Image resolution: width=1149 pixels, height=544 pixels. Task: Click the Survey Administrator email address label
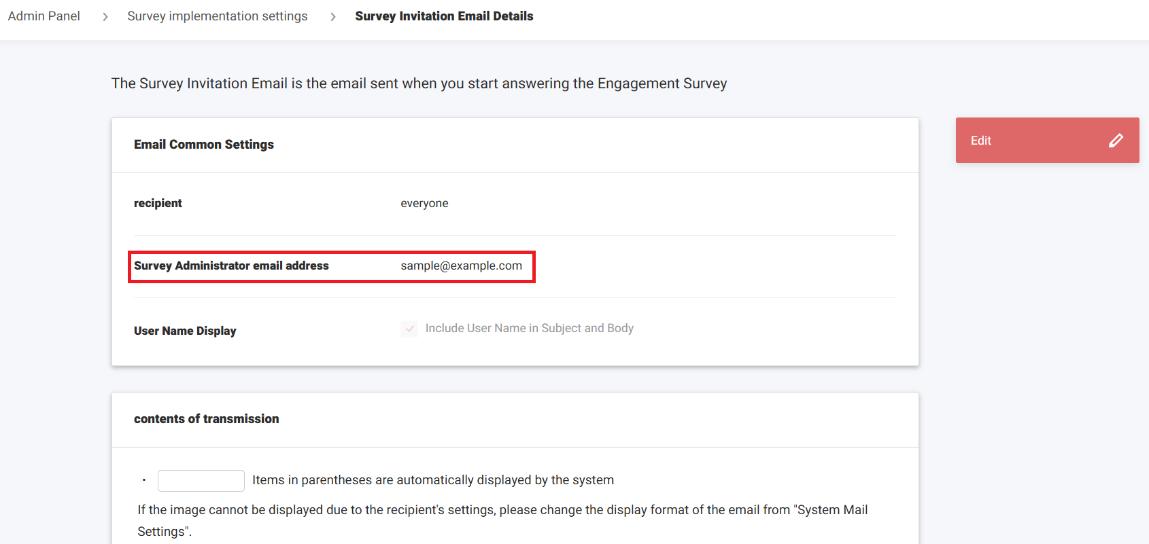point(231,266)
